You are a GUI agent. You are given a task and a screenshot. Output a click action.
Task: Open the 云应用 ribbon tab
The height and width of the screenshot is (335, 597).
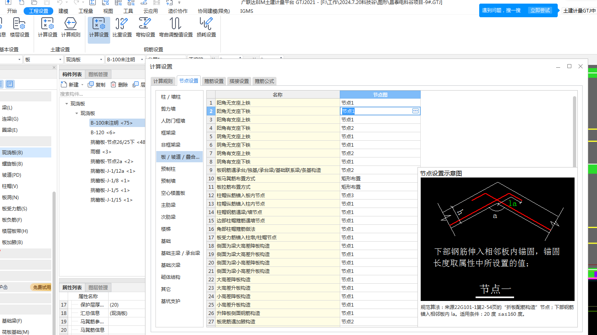pos(151,11)
